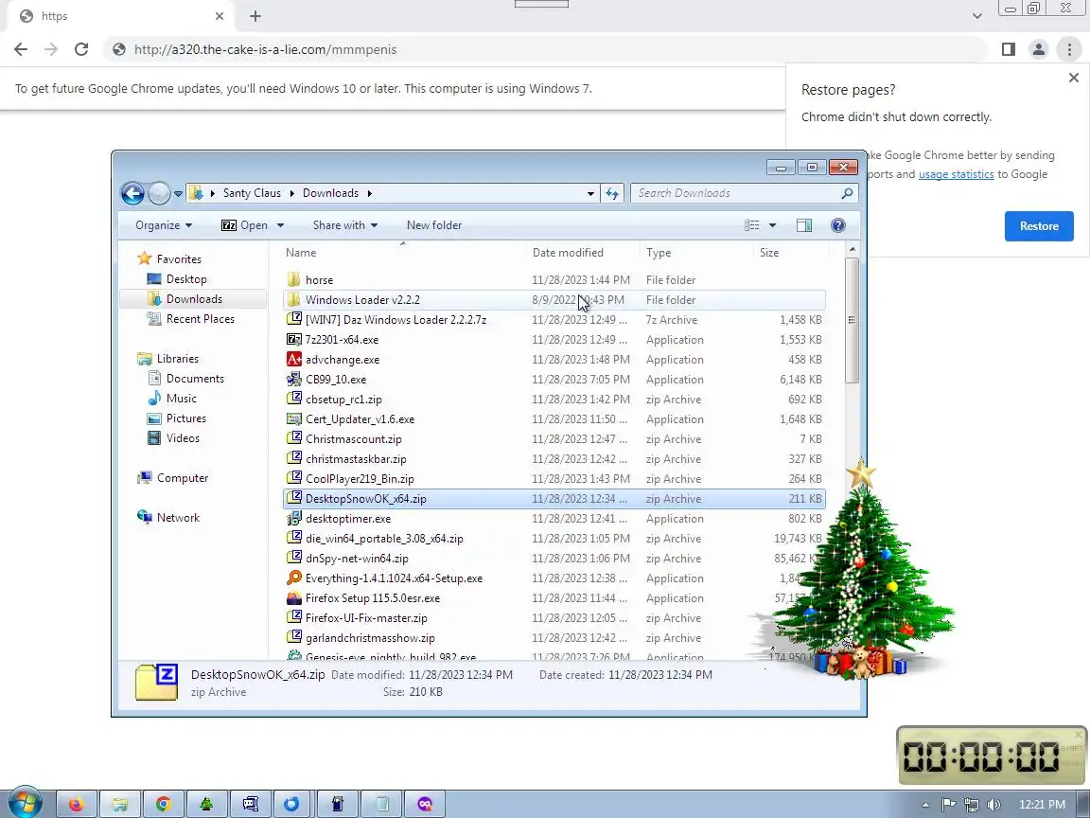Create a New folder
Viewport: 1090px width, 818px height.
click(x=433, y=225)
